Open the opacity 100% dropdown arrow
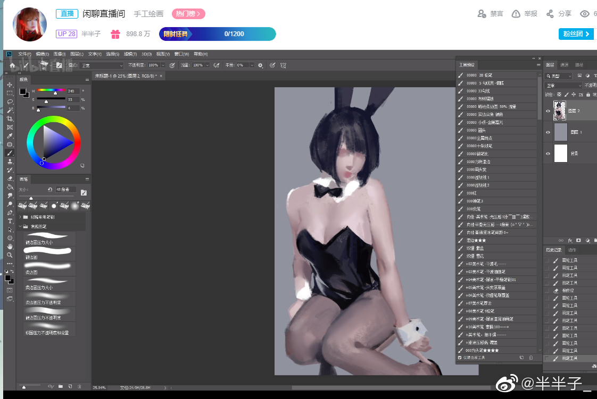This screenshot has height=399, width=597. pyautogui.click(x=163, y=65)
